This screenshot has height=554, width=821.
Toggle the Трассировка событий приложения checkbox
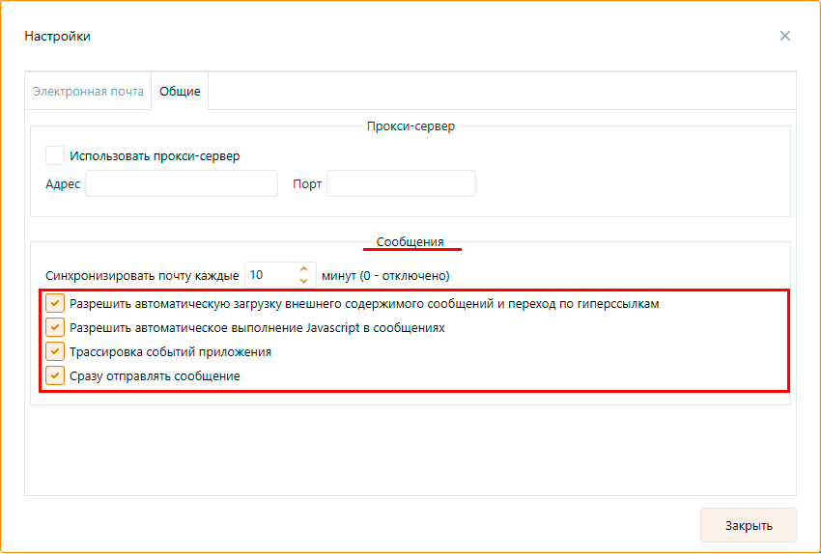click(x=55, y=351)
